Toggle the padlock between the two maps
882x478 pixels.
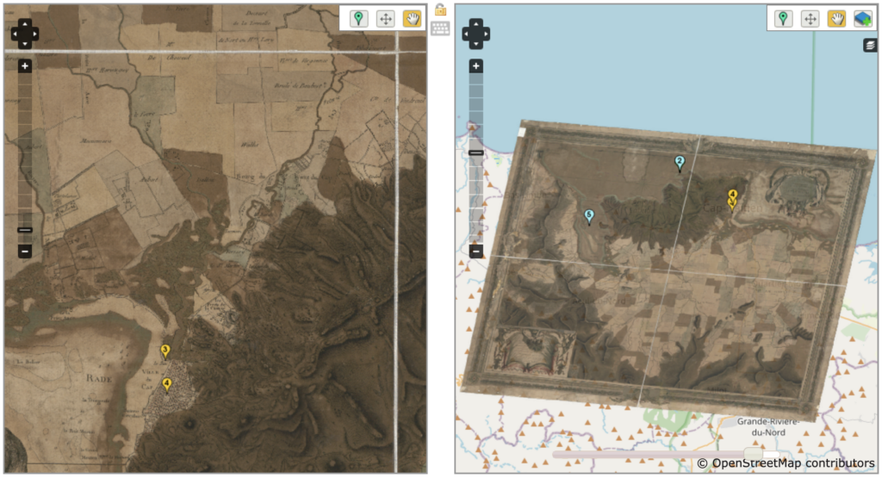(x=440, y=9)
